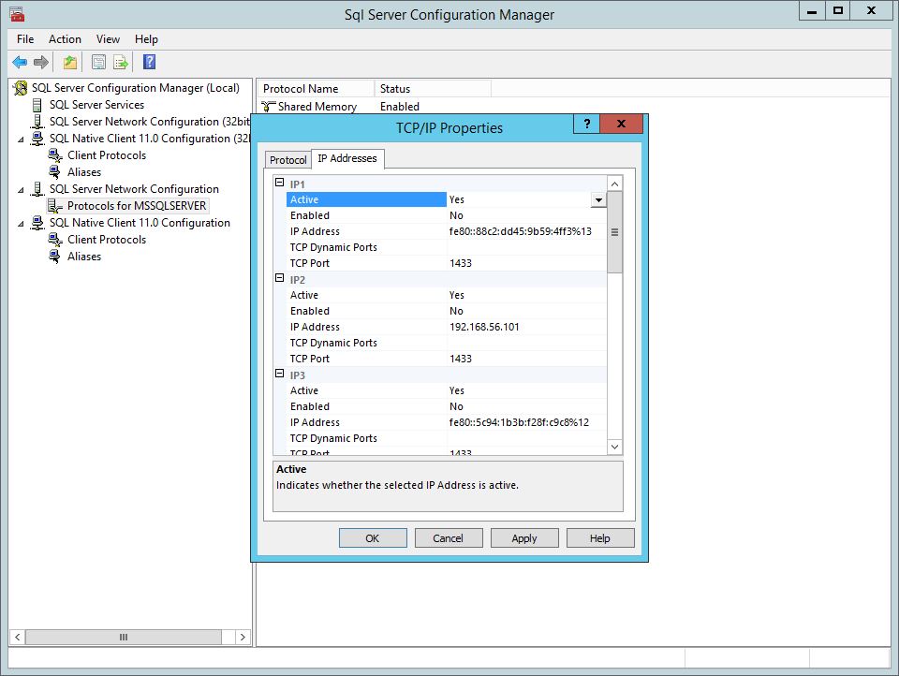Select Aliases under second Native Client node

pyautogui.click(x=84, y=257)
